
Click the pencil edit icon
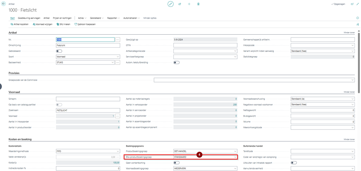(x=170, y=4)
